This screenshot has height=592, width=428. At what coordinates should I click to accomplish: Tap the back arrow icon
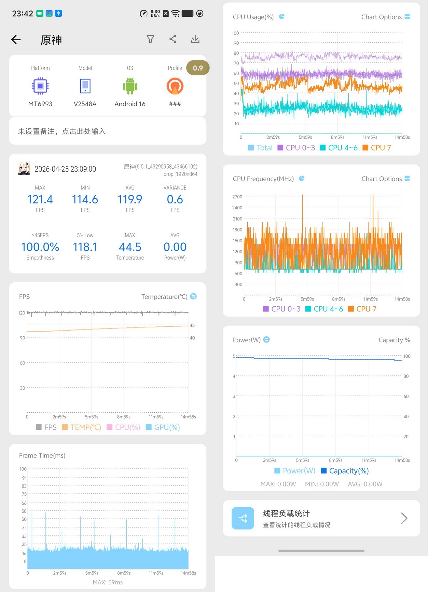(16, 40)
